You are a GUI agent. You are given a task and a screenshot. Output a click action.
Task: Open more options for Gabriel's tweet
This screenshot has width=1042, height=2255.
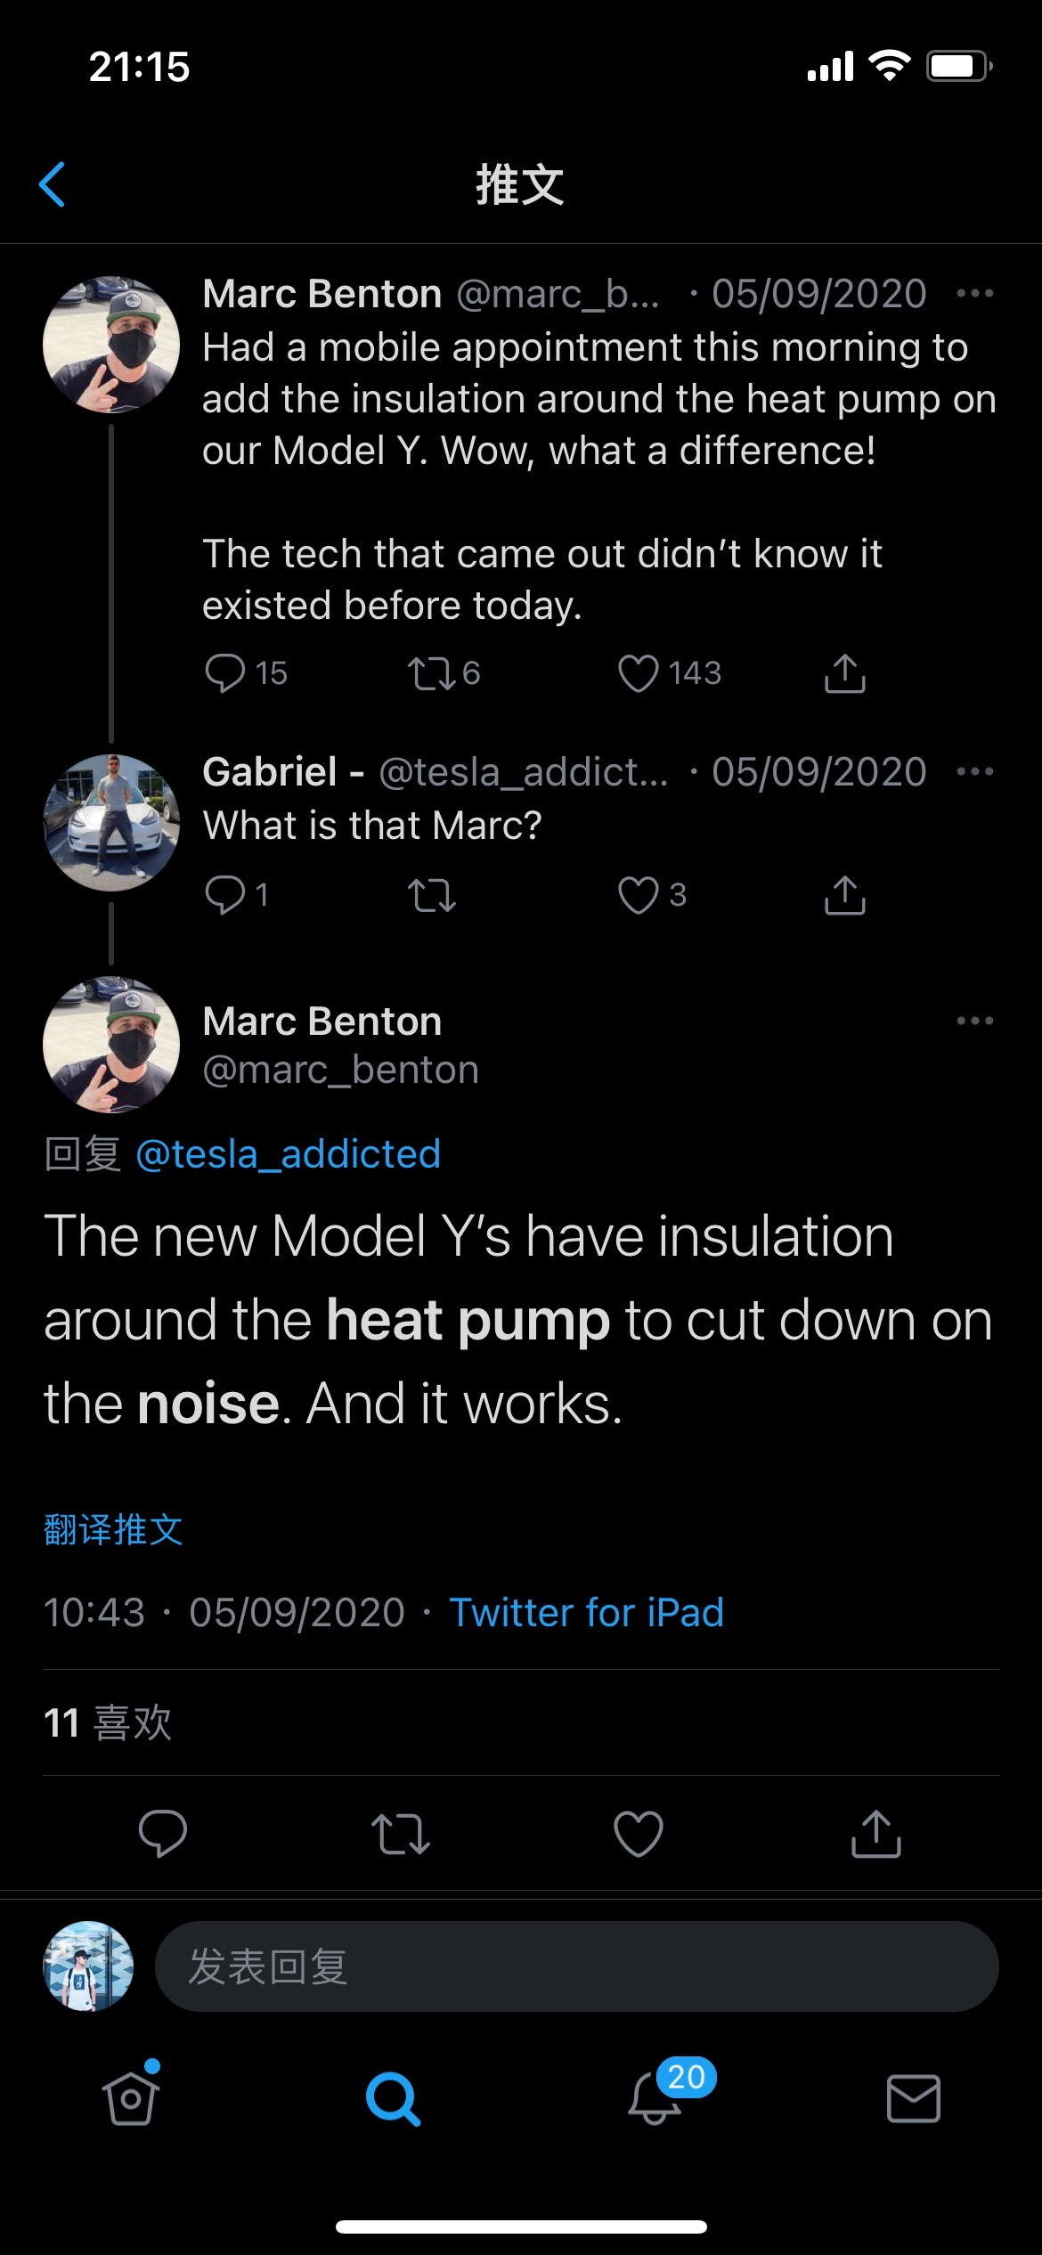[x=974, y=771]
